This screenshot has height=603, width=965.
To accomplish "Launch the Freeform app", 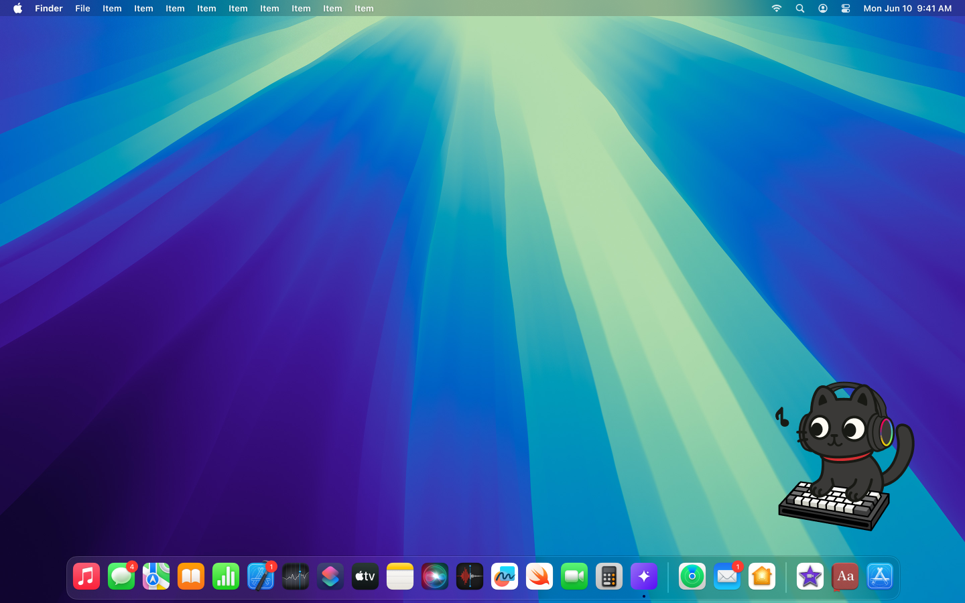I will point(505,576).
